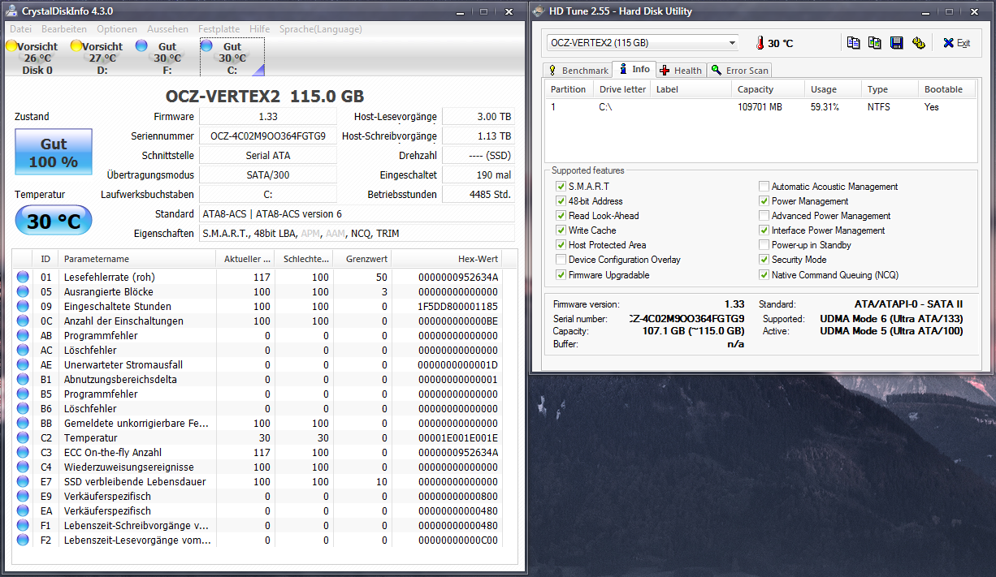Screen dimensions: 996x577
Task: Sort by the Grenzwert column header
Action: click(x=362, y=259)
